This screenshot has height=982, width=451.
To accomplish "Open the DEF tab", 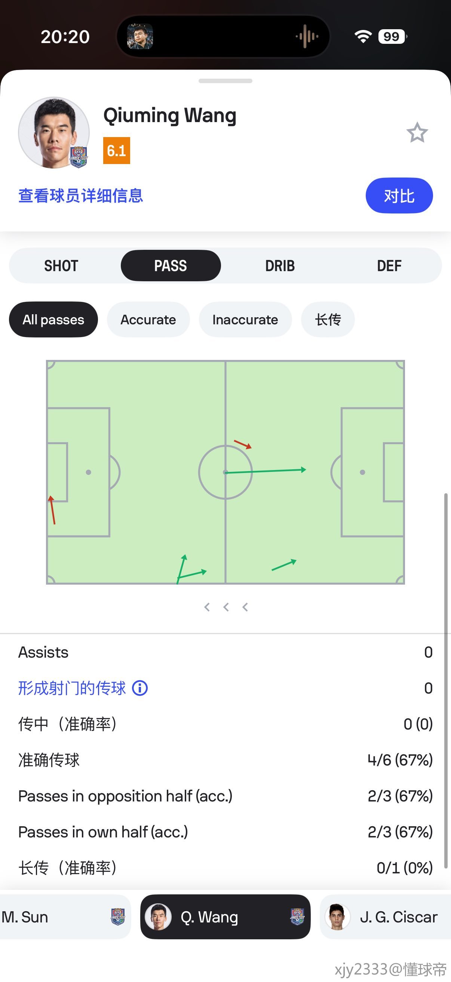I will pos(389,266).
